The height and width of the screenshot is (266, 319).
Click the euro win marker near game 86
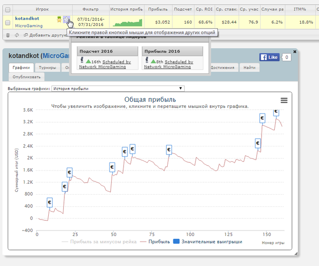(169, 150)
